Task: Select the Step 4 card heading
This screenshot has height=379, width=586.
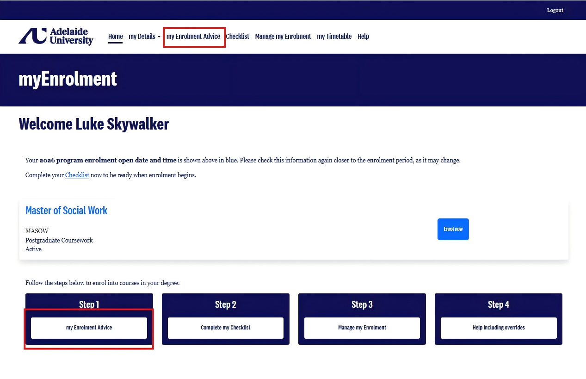Action: click(499, 304)
